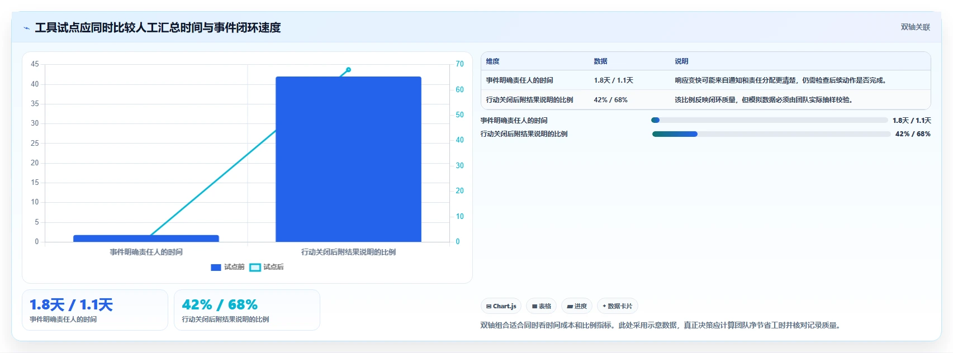Click the left axis value 45

click(x=35, y=64)
